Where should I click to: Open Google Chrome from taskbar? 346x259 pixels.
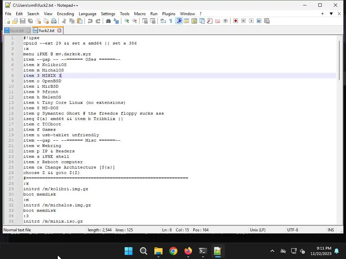(x=173, y=251)
